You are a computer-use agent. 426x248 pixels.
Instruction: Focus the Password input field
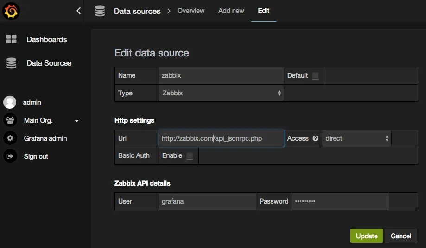point(340,201)
